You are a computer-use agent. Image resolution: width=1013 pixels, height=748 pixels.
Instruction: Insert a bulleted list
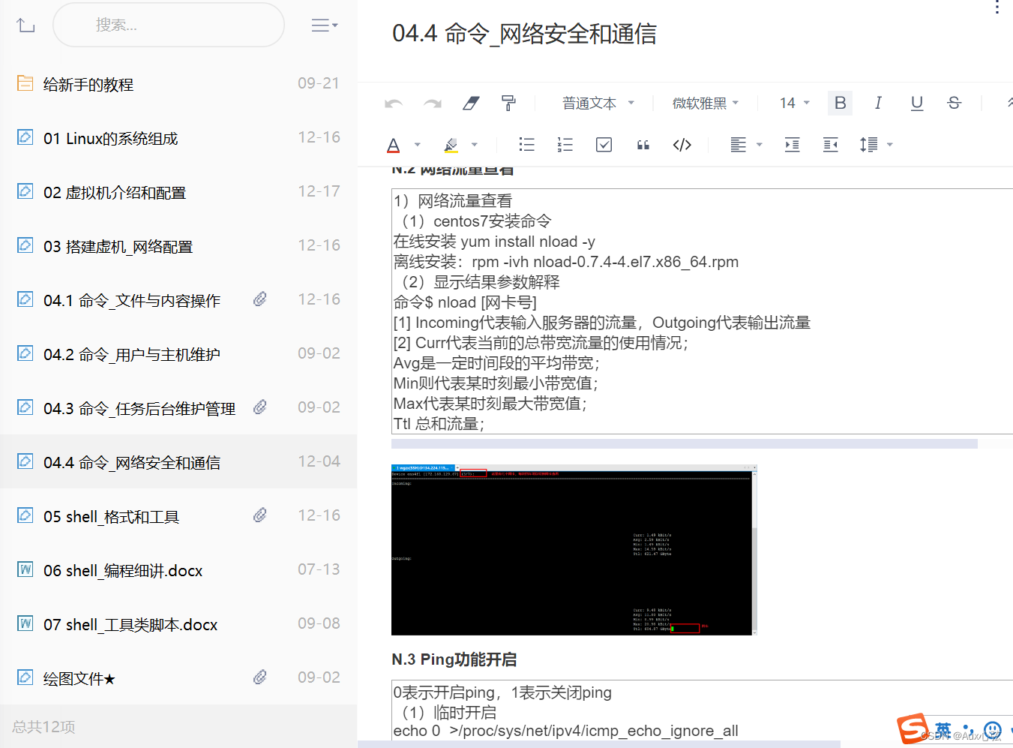tap(527, 145)
